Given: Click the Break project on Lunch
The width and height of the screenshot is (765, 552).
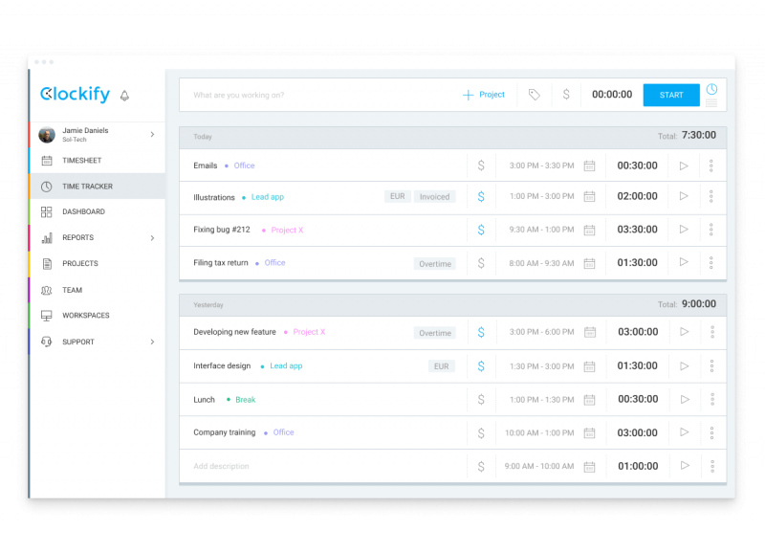Looking at the screenshot, I should click(246, 400).
